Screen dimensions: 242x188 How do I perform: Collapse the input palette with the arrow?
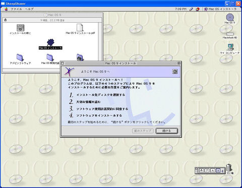222,171
